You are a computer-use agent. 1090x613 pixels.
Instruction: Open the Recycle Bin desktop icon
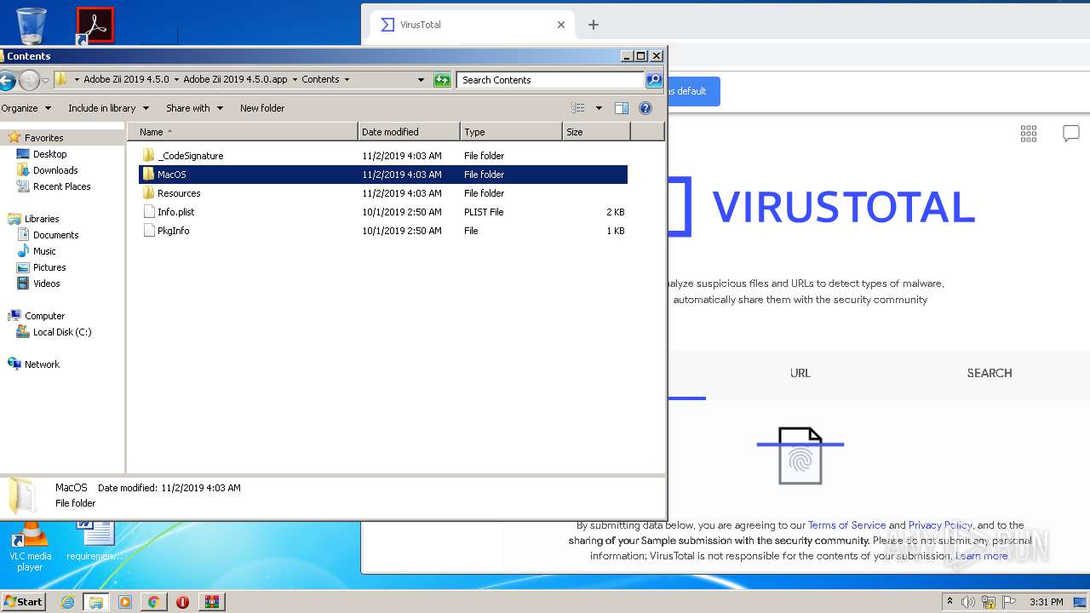tap(31, 26)
